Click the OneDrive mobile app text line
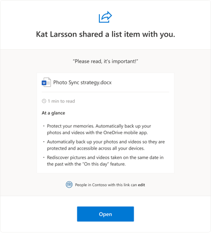The height and width of the screenshot is (233, 211). [98, 132]
